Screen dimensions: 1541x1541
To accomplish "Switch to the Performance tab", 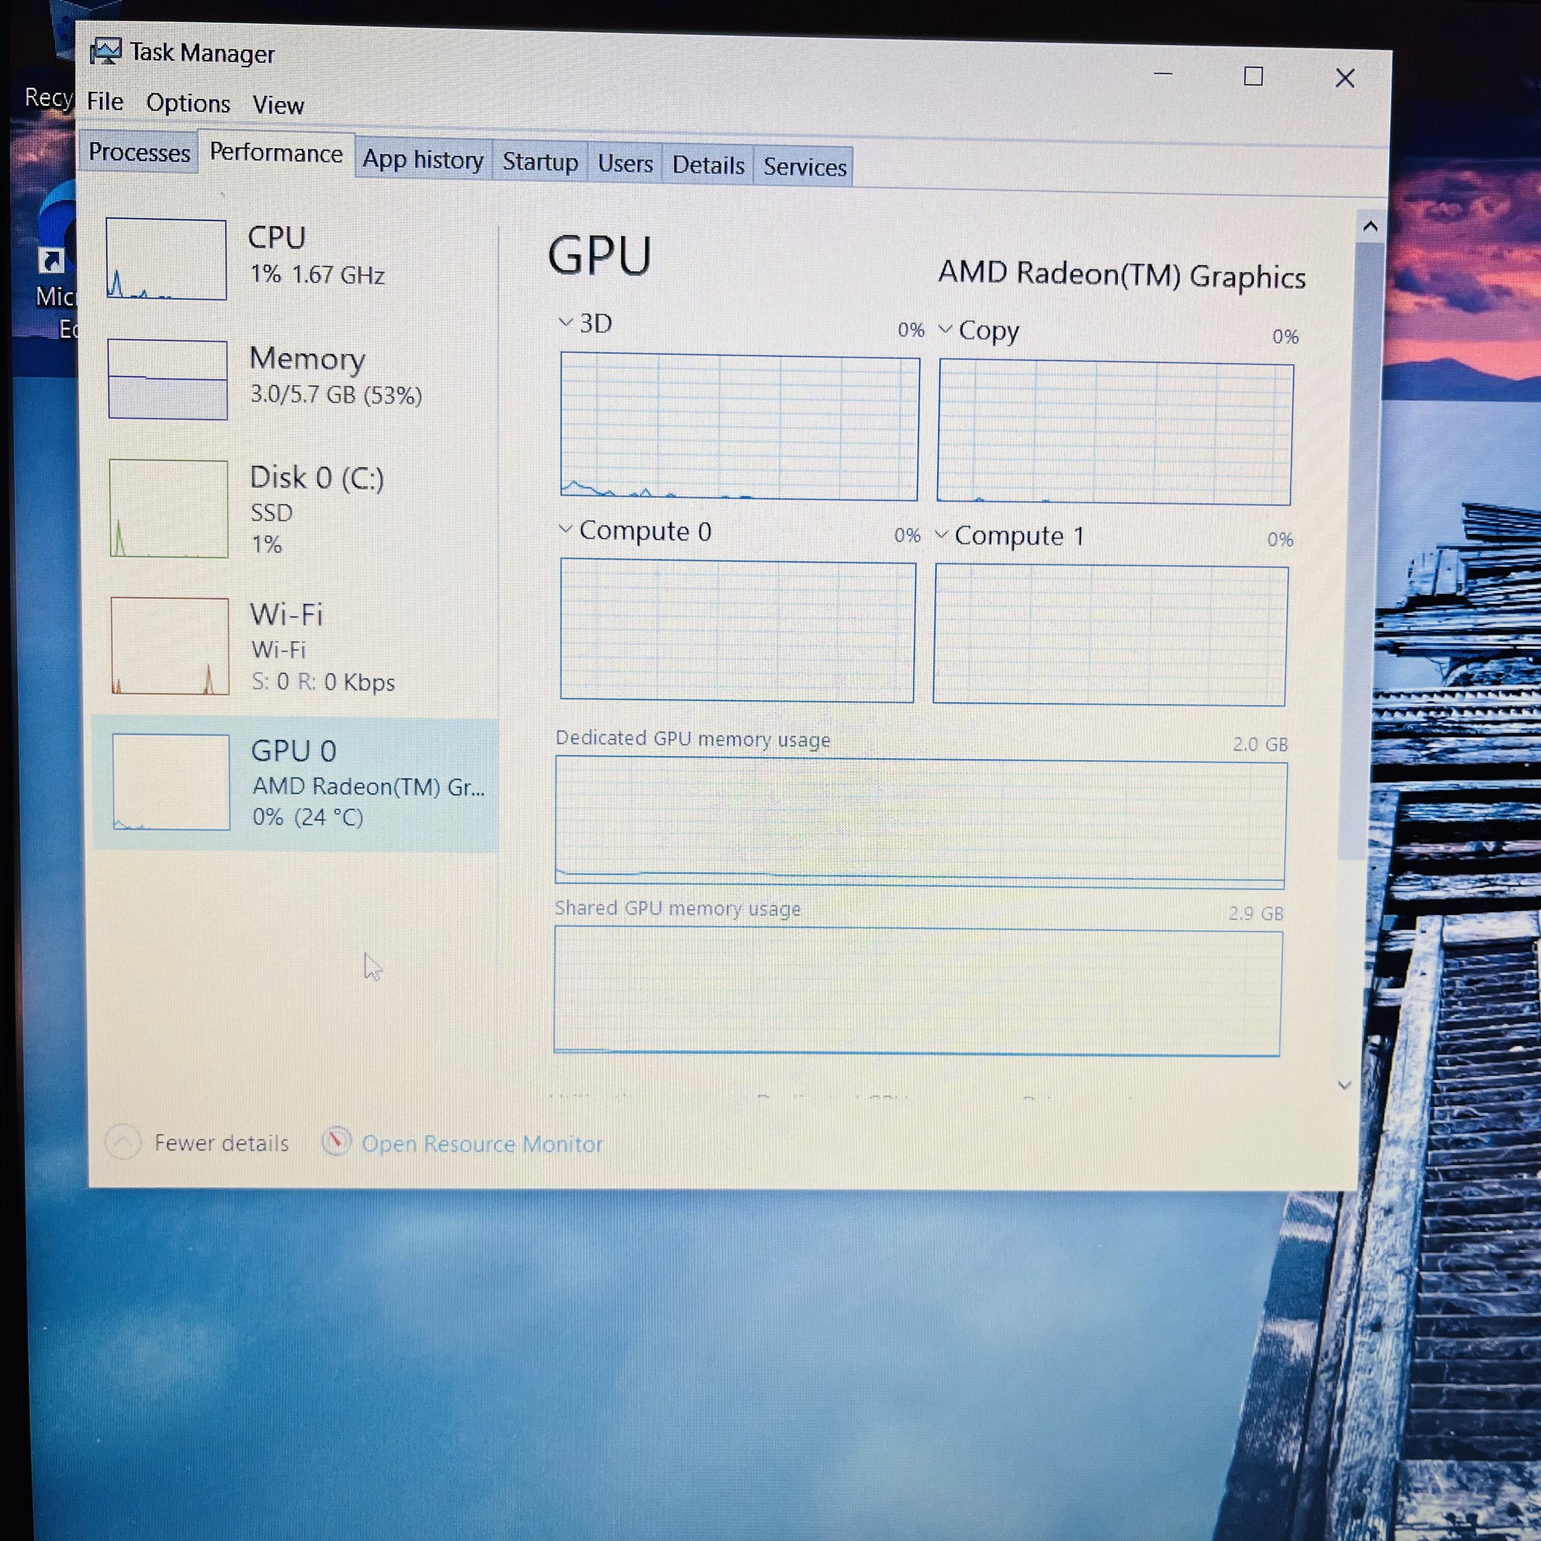I will [276, 153].
